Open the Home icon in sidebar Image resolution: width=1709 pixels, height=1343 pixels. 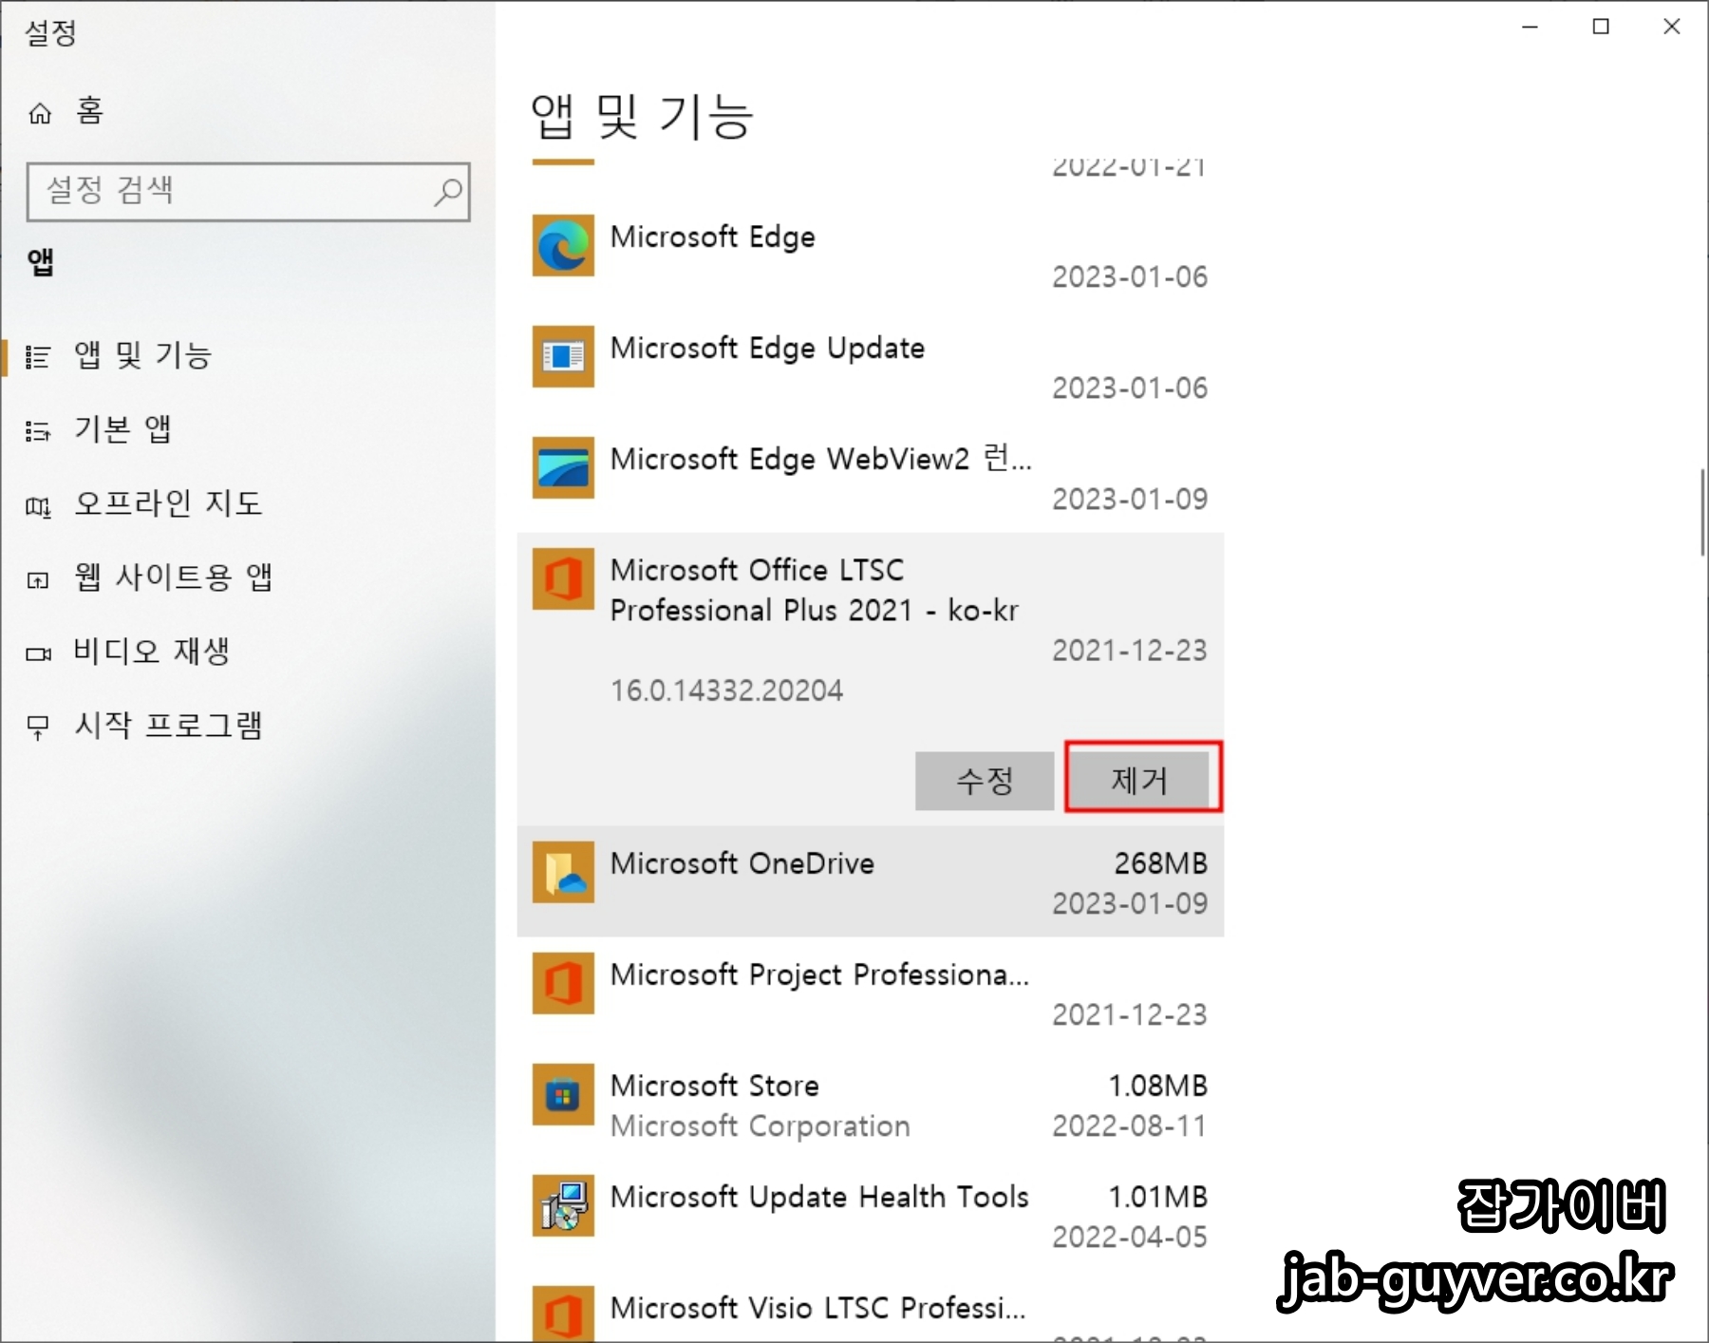pos(40,114)
